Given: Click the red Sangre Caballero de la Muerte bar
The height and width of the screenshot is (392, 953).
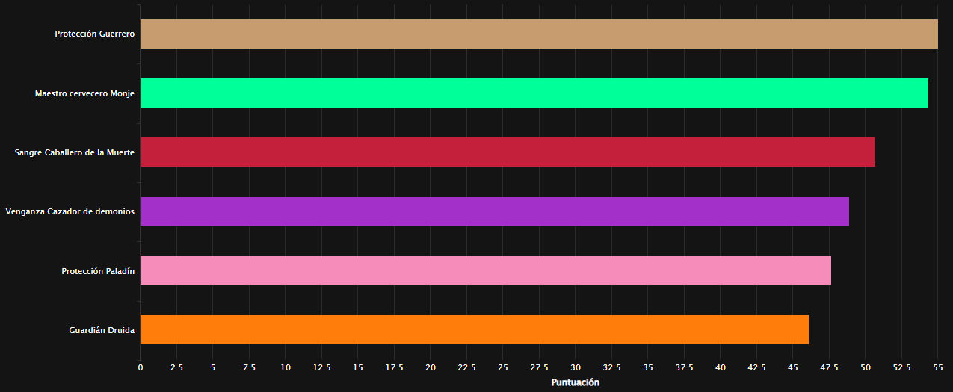Looking at the screenshot, I should pos(507,152).
